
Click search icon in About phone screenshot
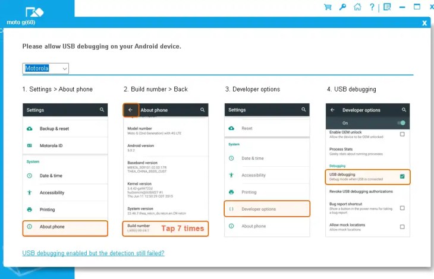202,110
